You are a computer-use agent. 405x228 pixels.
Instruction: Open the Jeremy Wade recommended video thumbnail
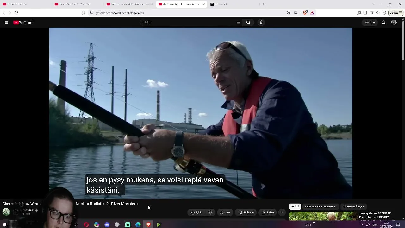[323, 216]
